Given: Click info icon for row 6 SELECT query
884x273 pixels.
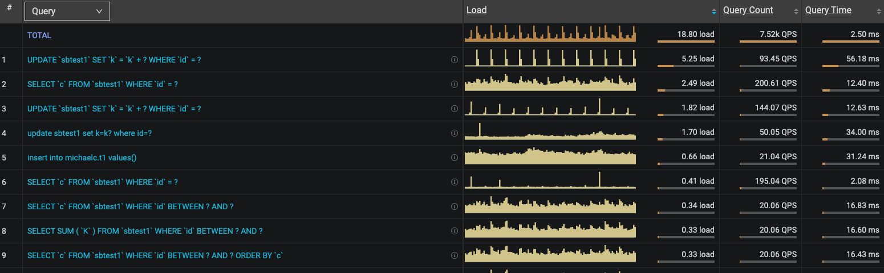Looking at the screenshot, I should pyautogui.click(x=455, y=182).
